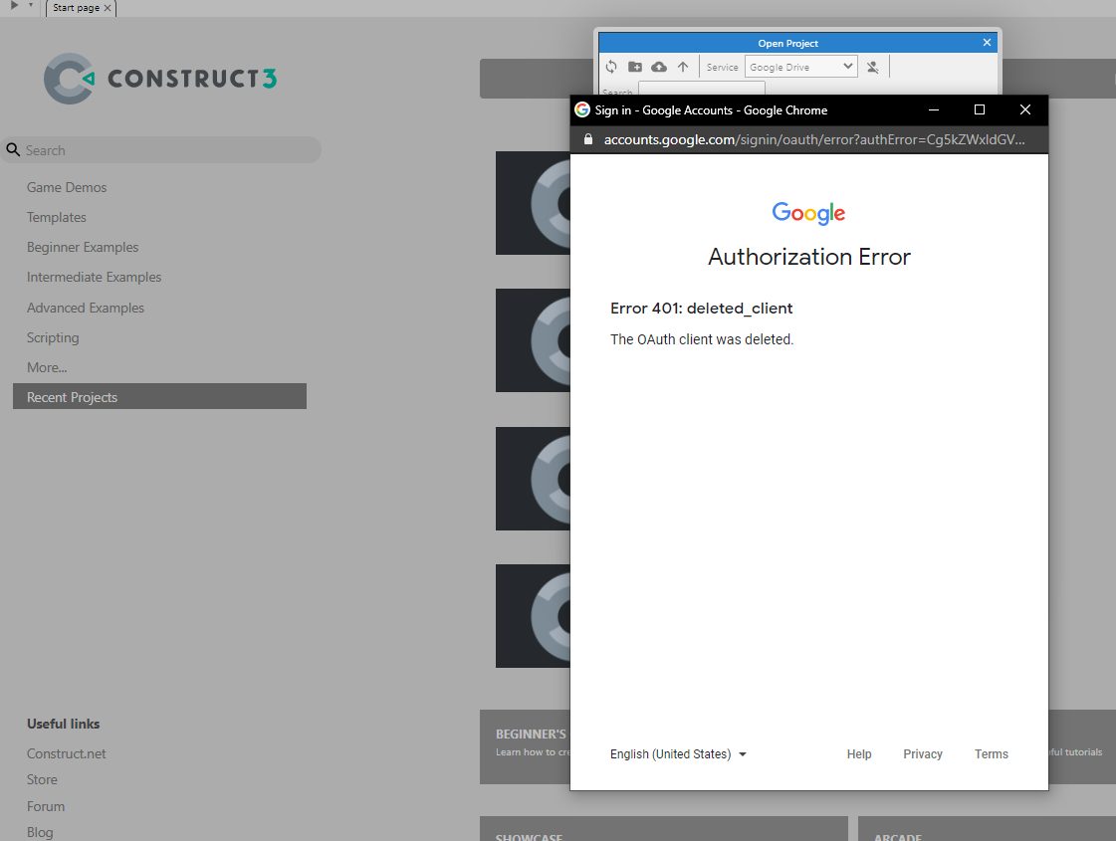The width and height of the screenshot is (1116, 841).
Task: Visit Construct.net link
Action: point(66,753)
